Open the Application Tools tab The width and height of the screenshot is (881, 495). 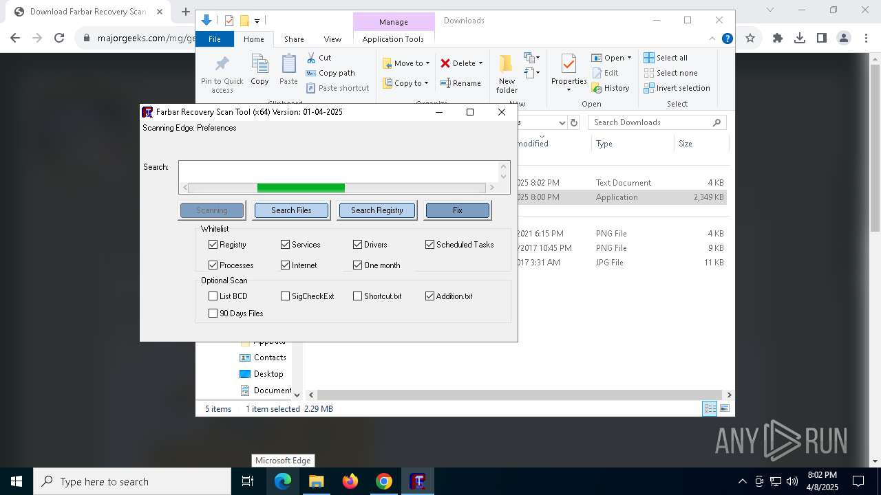(x=393, y=39)
